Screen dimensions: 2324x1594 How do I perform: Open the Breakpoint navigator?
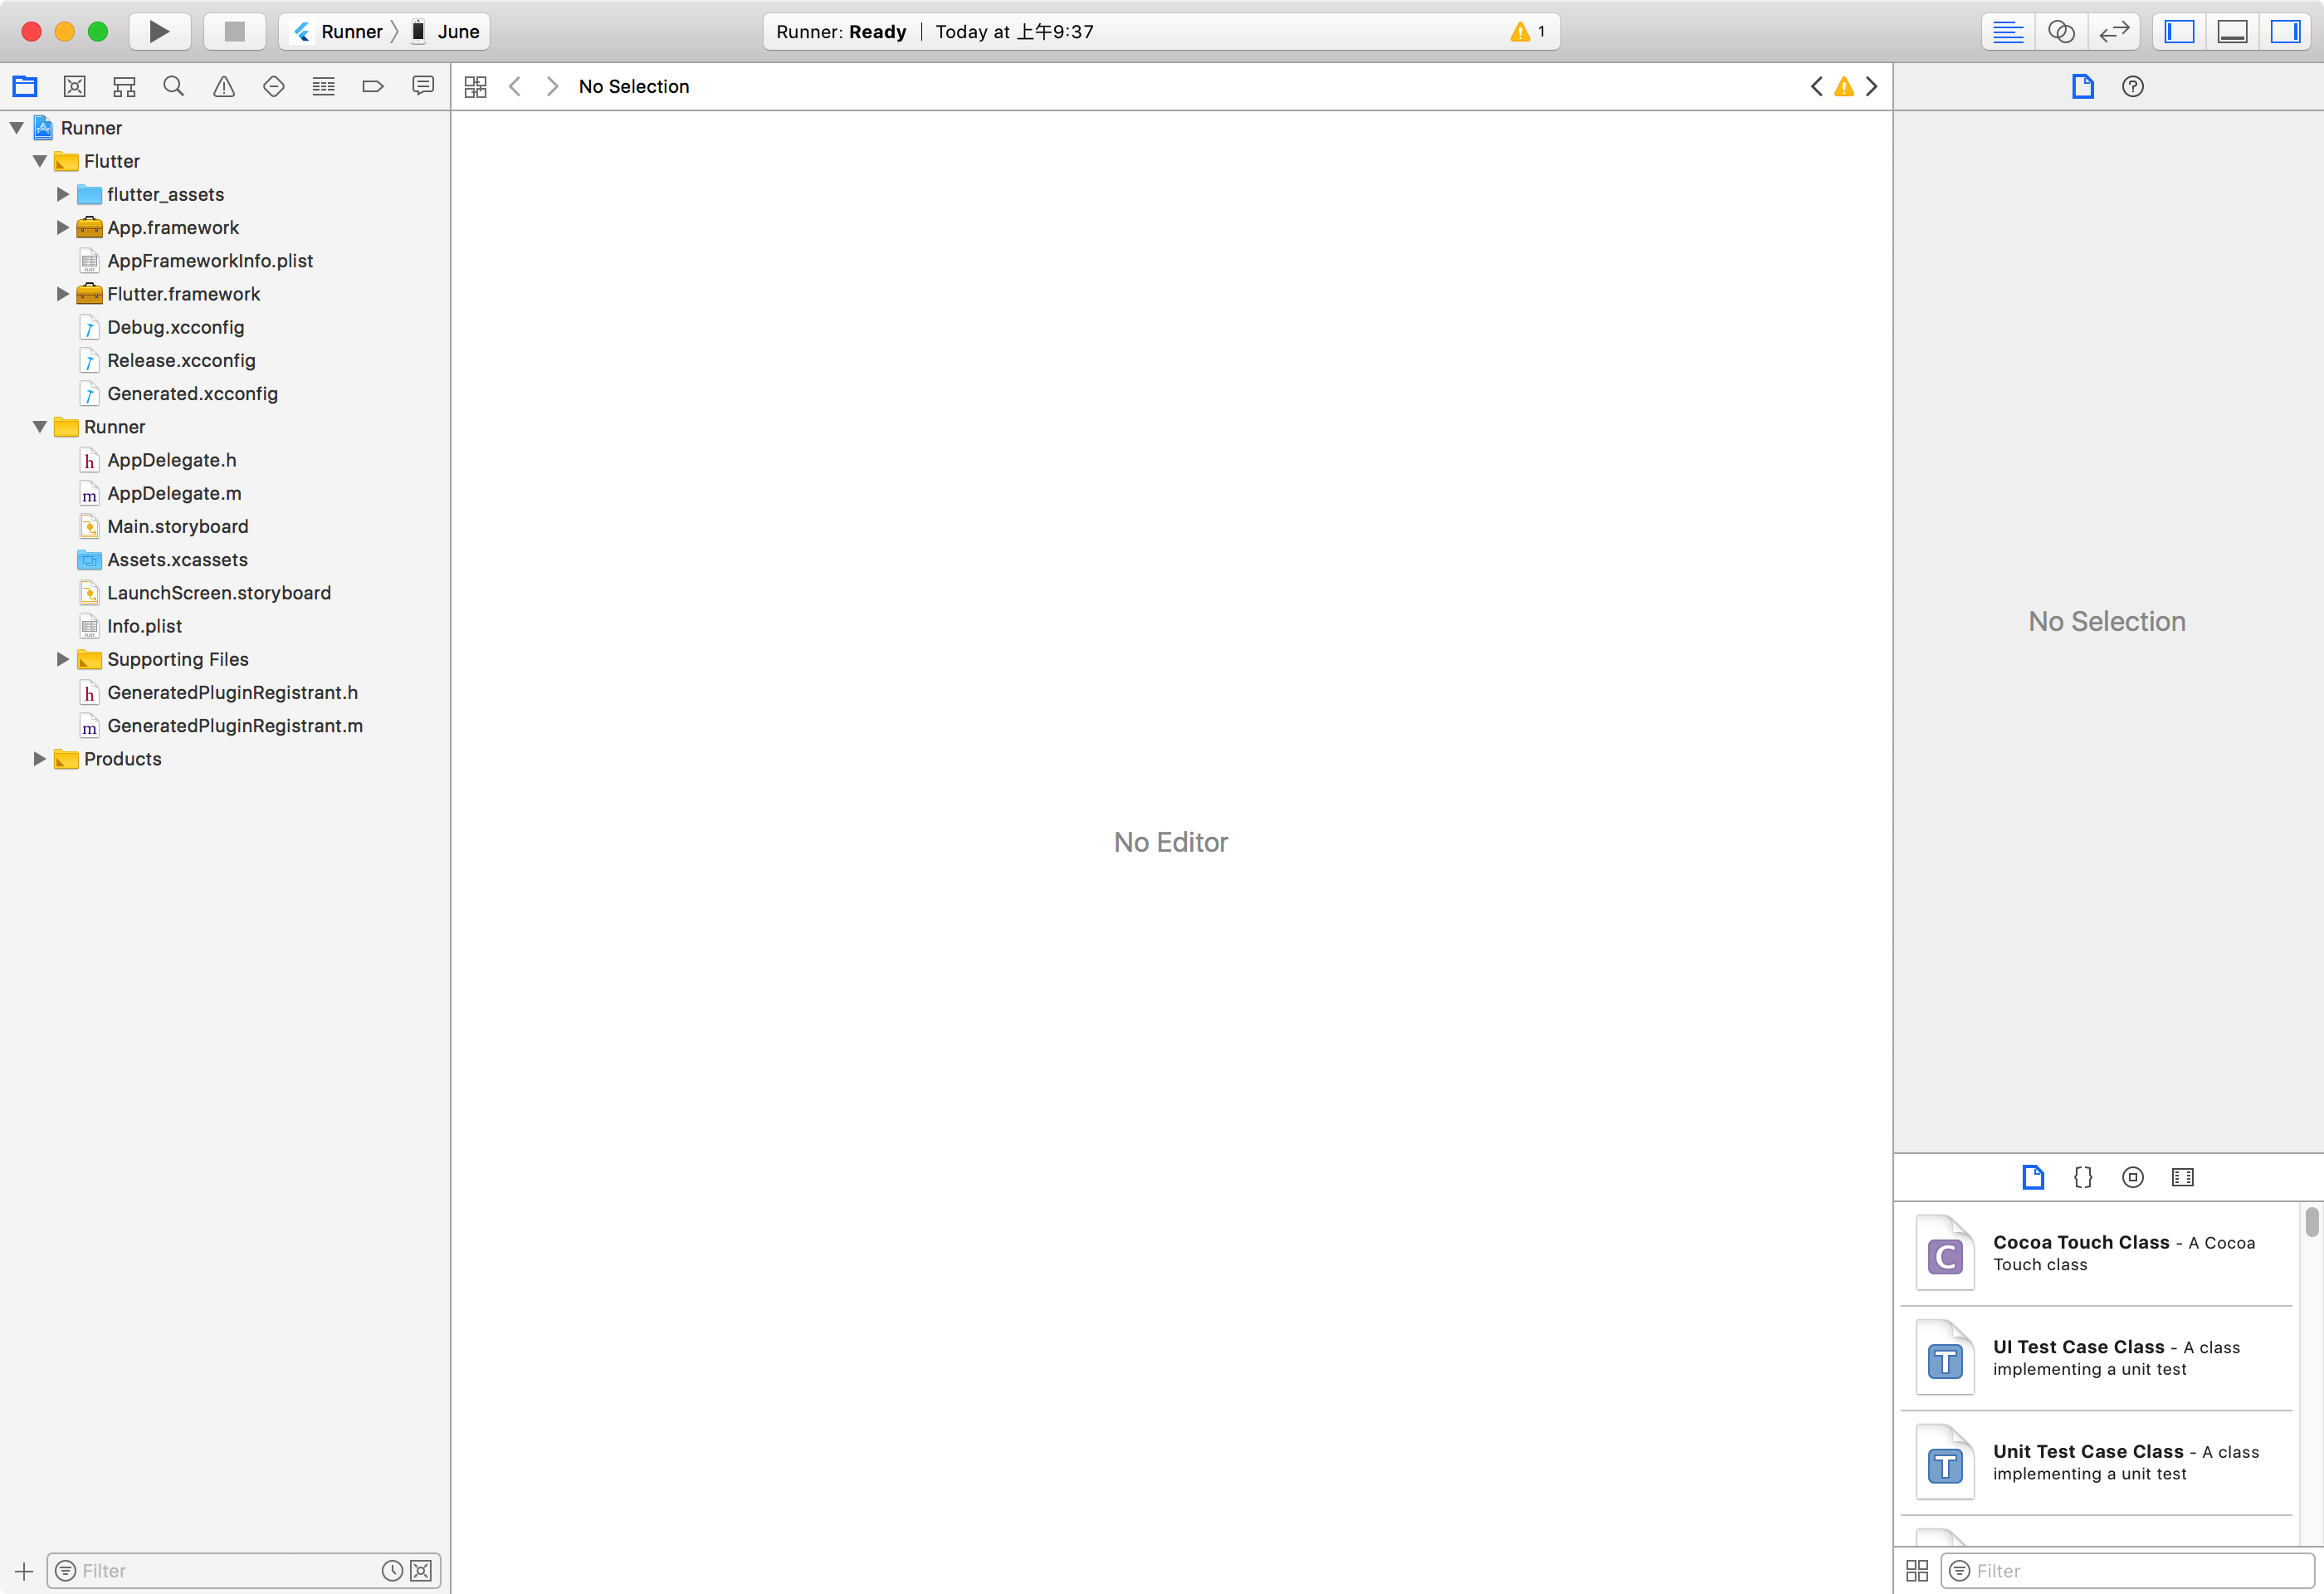point(373,86)
